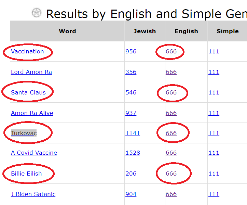Select the Billie Eilish word link

click(26, 174)
